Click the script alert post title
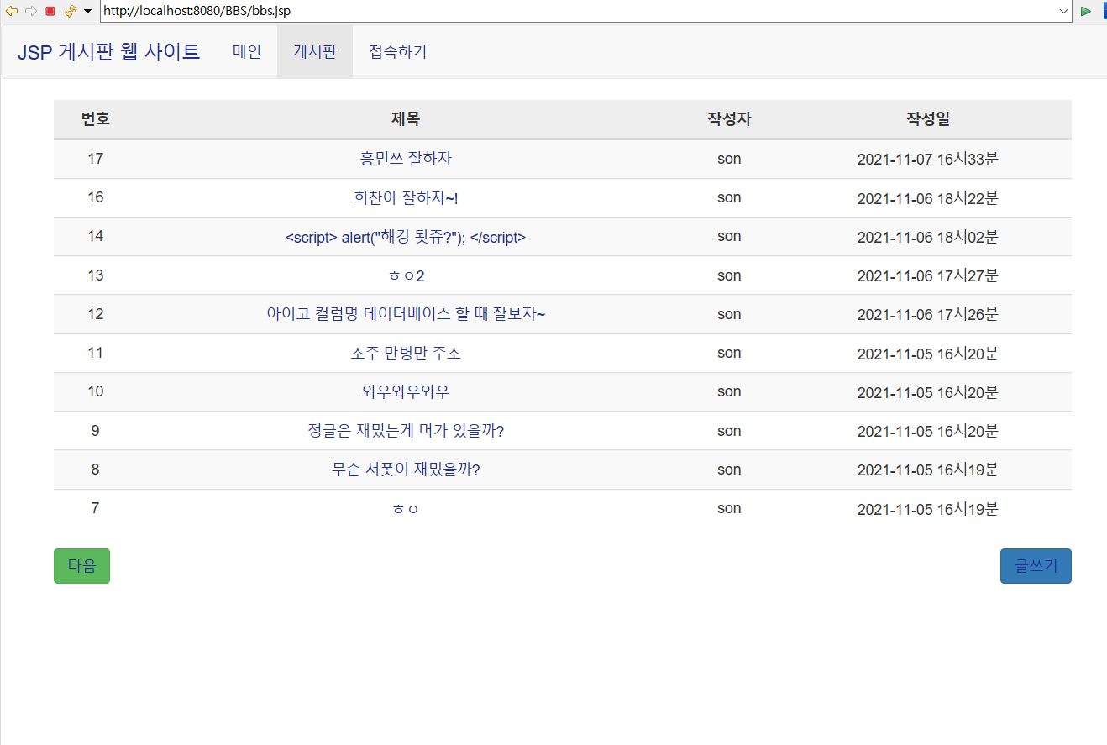The image size is (1107, 745). click(x=407, y=237)
